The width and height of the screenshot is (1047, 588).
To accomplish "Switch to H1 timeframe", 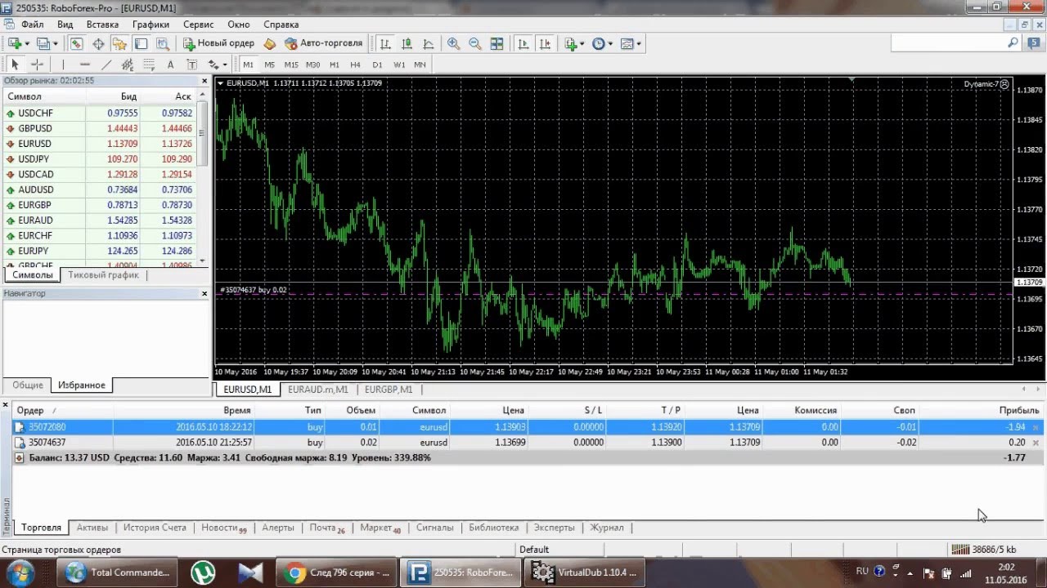I will (335, 65).
